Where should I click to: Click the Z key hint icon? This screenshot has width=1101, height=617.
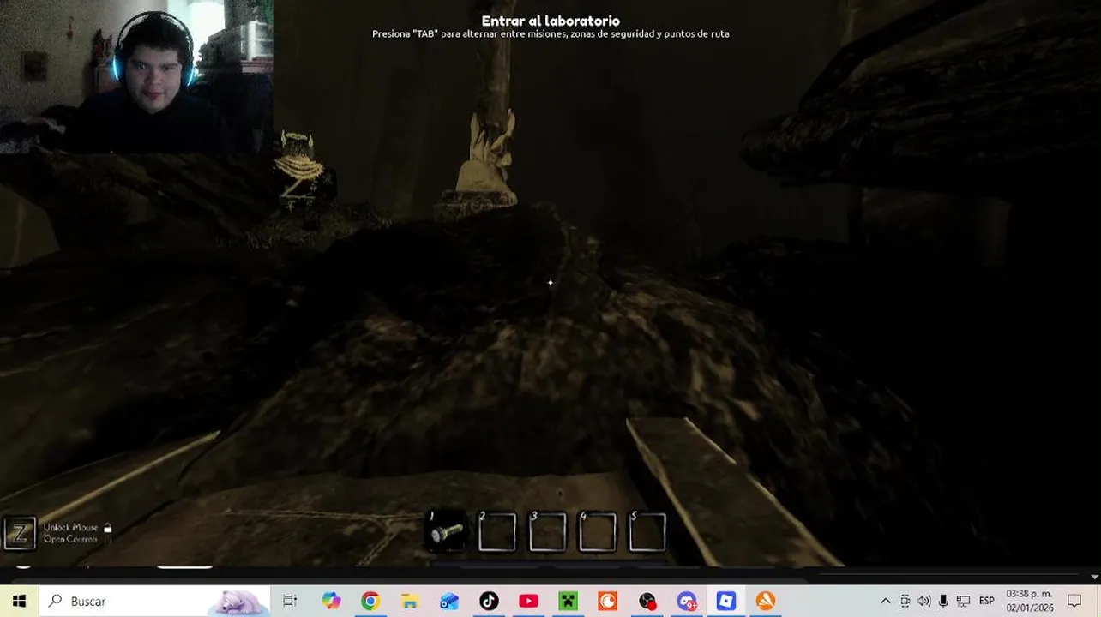point(20,533)
